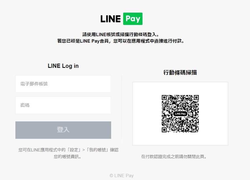The width and height of the screenshot is (250, 180).
Task: Click the green Pay logo badge
Action: (133, 19)
